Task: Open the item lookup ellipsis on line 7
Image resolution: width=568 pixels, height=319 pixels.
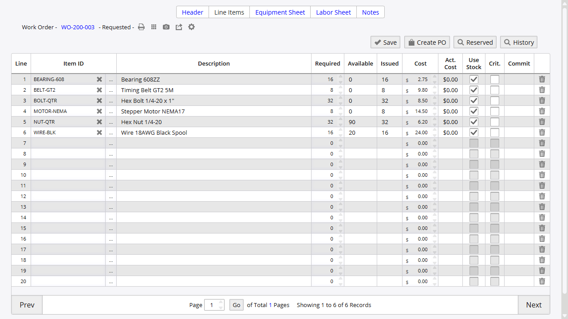Action: 111,143
